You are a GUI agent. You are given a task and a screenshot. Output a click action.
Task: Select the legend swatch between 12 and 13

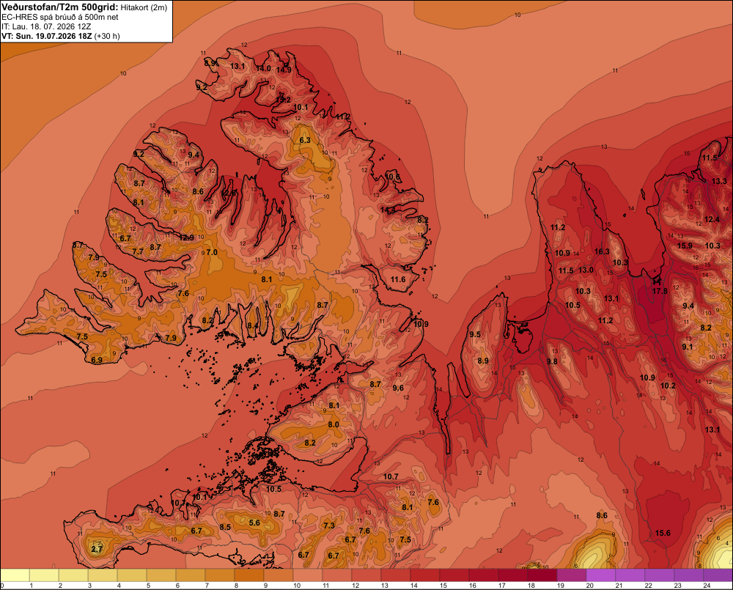(366, 575)
